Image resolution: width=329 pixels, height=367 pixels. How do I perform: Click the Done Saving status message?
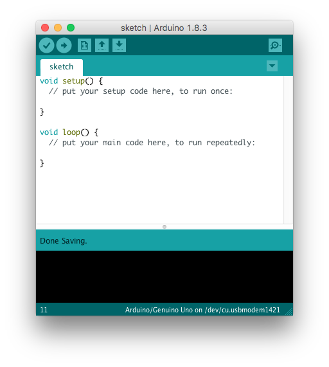coord(64,241)
